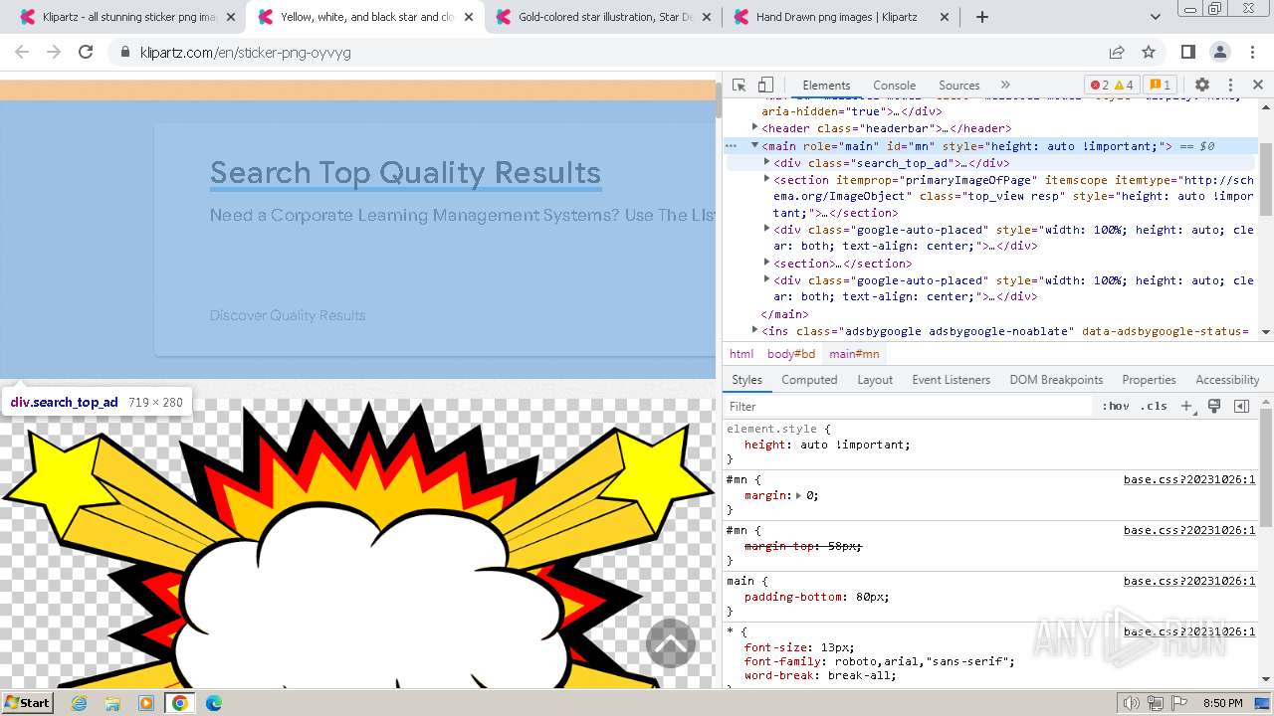Go back to previous page

[22, 53]
